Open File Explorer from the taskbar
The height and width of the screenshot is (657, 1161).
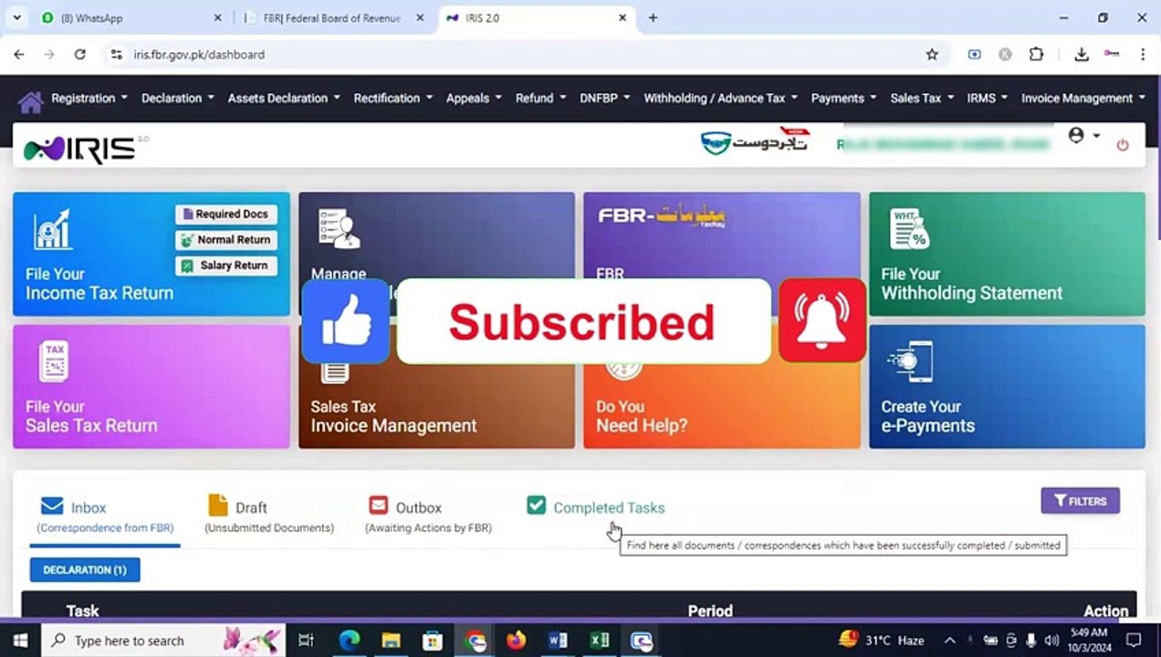point(391,641)
